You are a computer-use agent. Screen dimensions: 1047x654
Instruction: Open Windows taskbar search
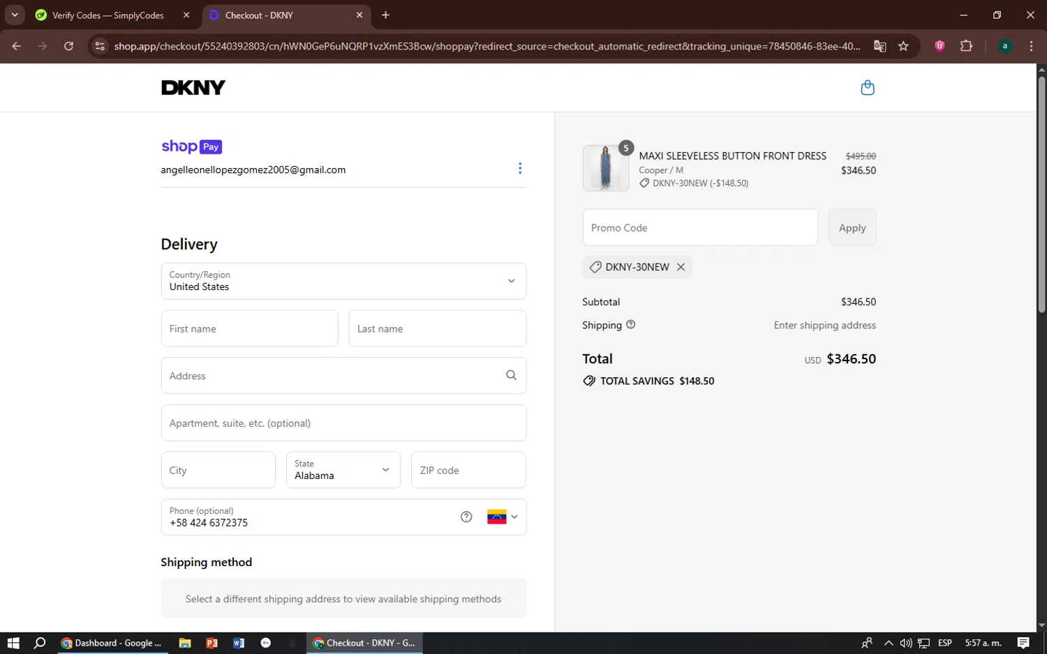click(40, 643)
